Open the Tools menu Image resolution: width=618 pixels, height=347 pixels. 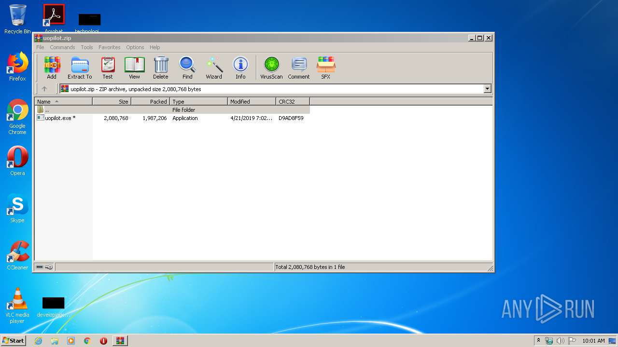87,47
